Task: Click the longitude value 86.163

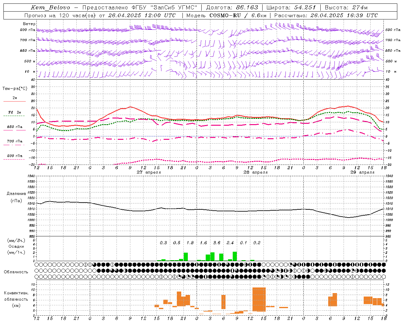Action: pyautogui.click(x=247, y=8)
